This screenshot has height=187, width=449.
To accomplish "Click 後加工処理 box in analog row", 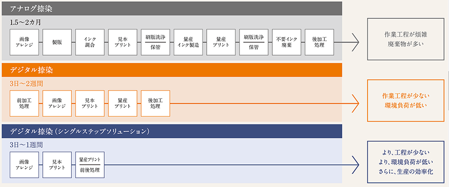I will pos(319,42).
